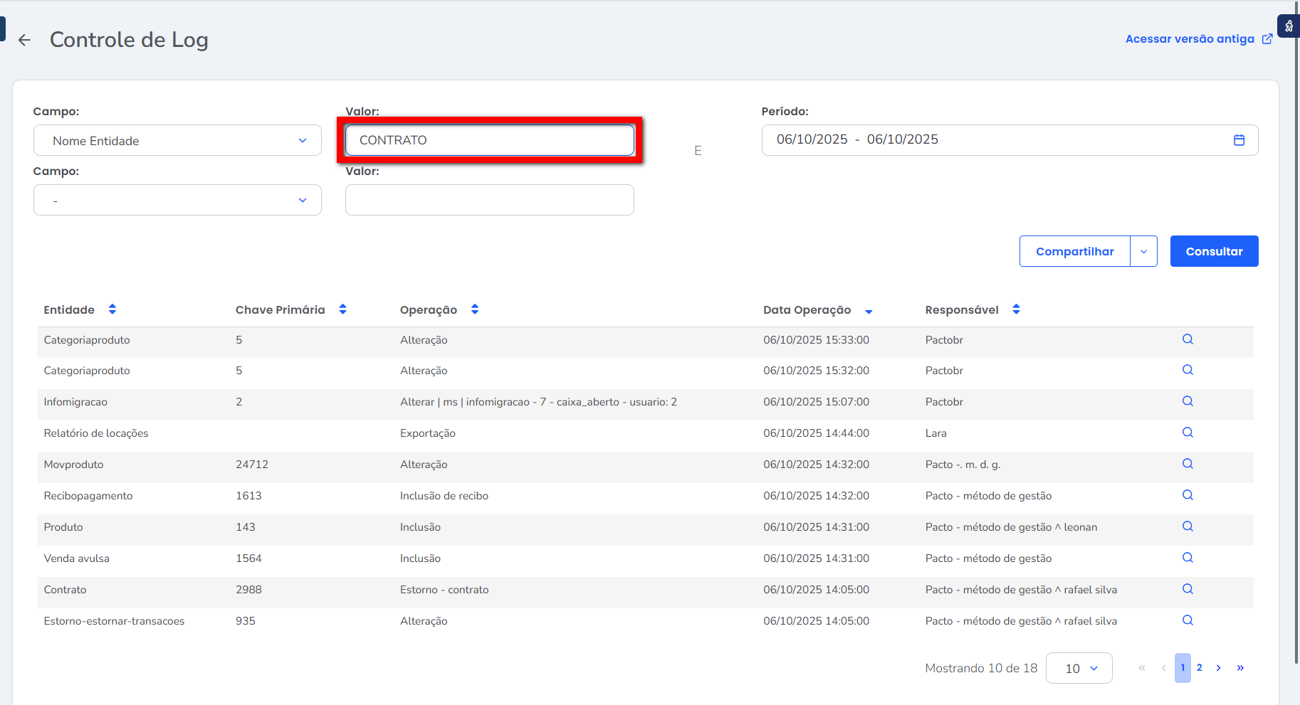
Task: Expand Compartilhar split-button arrow
Action: pos(1143,252)
